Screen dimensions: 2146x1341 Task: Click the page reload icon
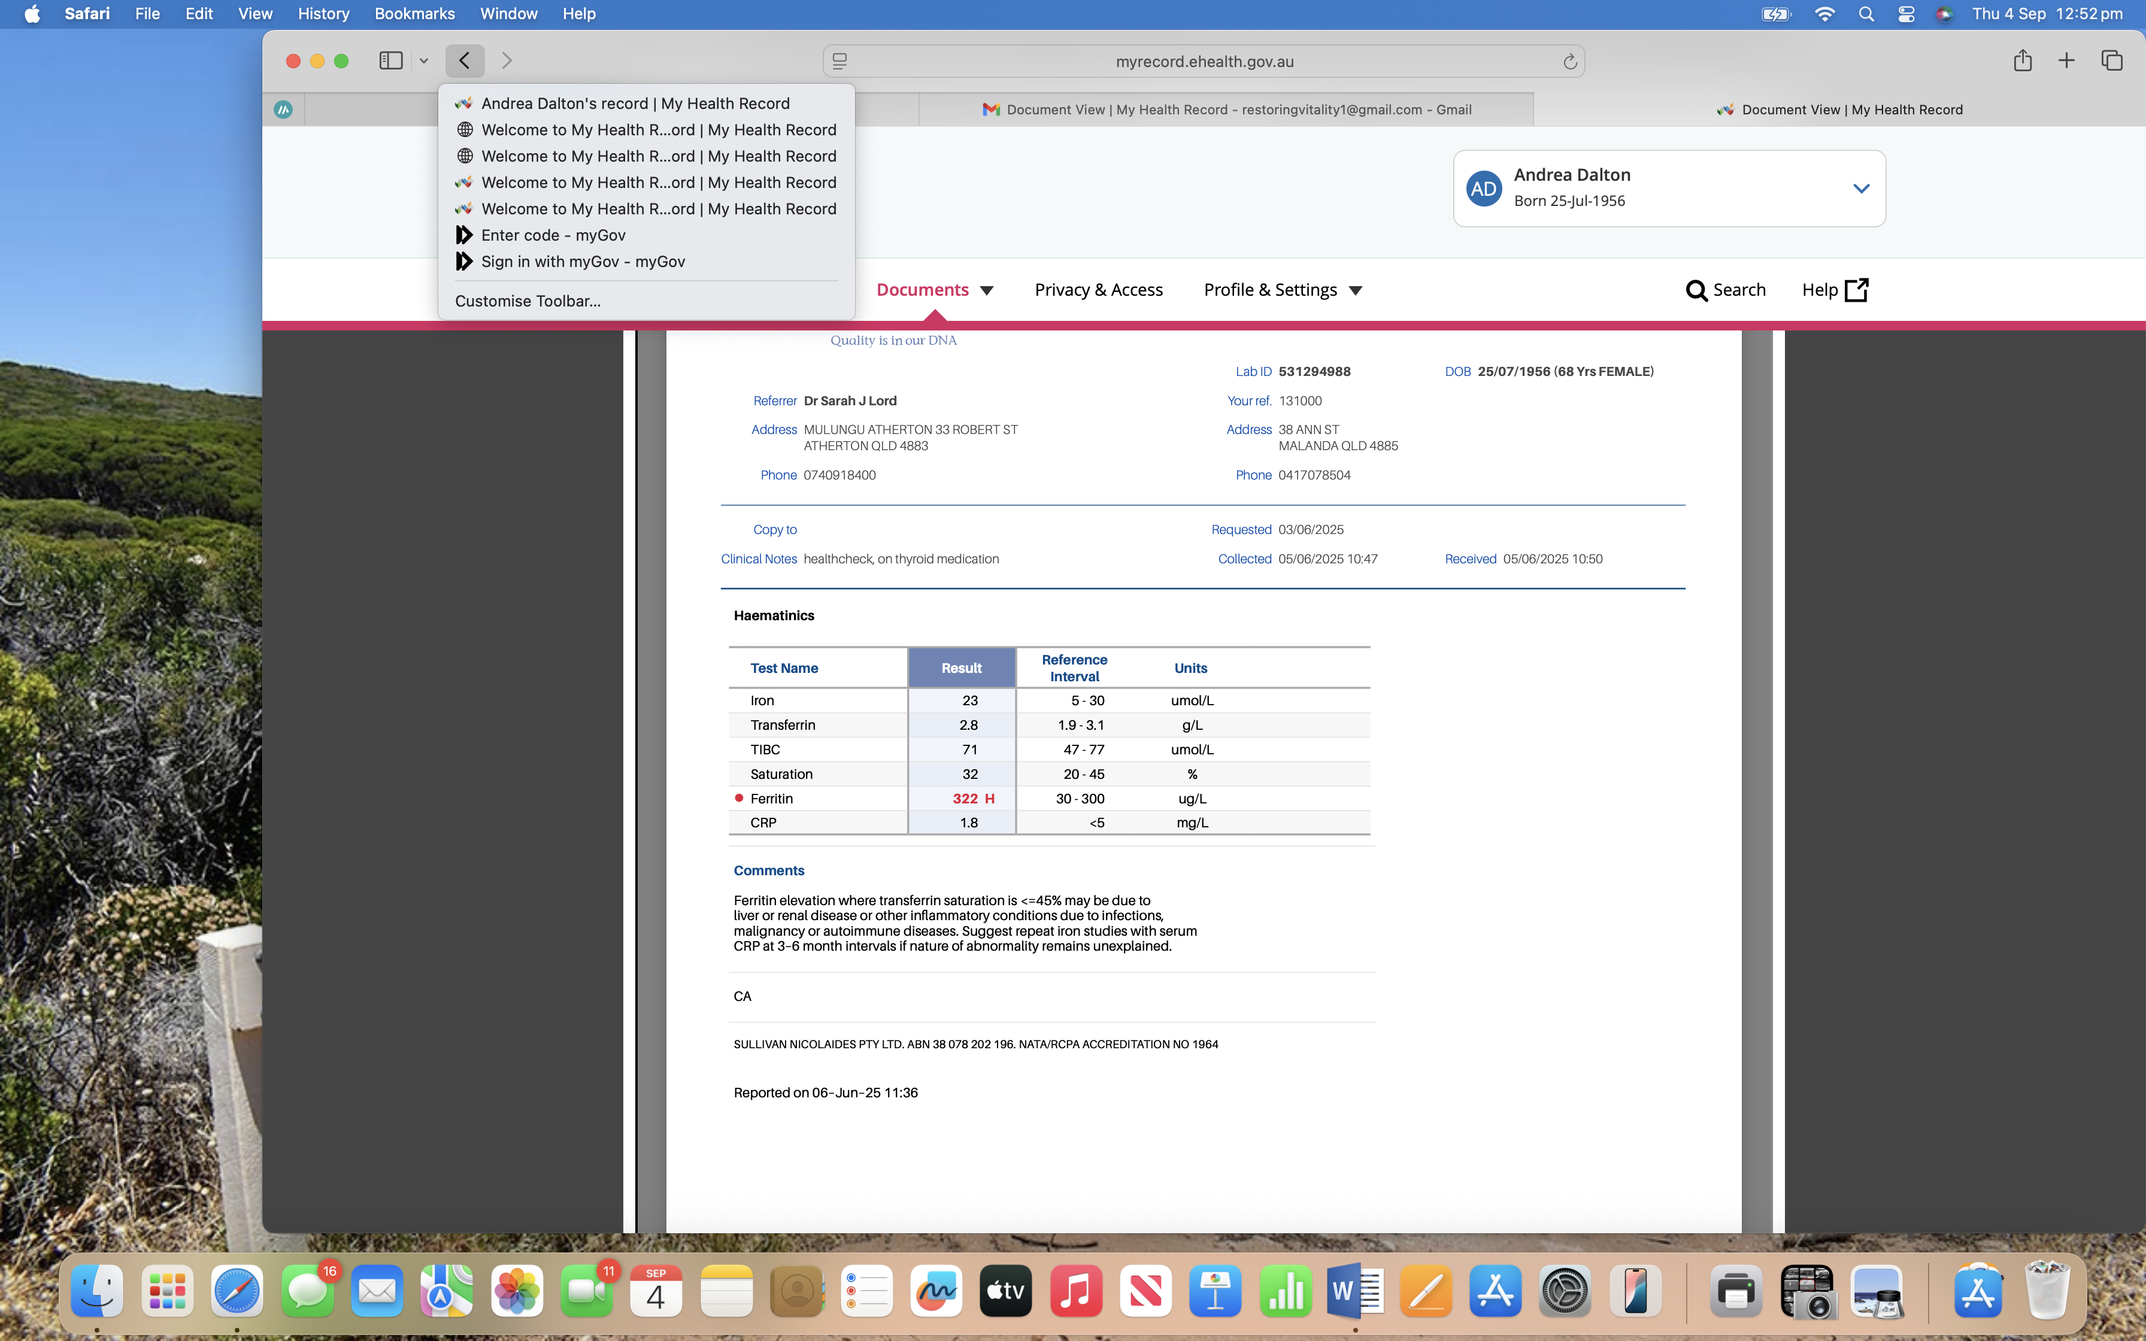pos(1569,61)
